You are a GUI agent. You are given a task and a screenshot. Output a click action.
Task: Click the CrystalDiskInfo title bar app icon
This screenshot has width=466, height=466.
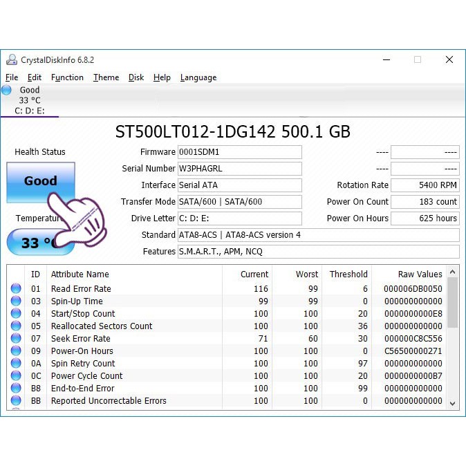point(12,60)
